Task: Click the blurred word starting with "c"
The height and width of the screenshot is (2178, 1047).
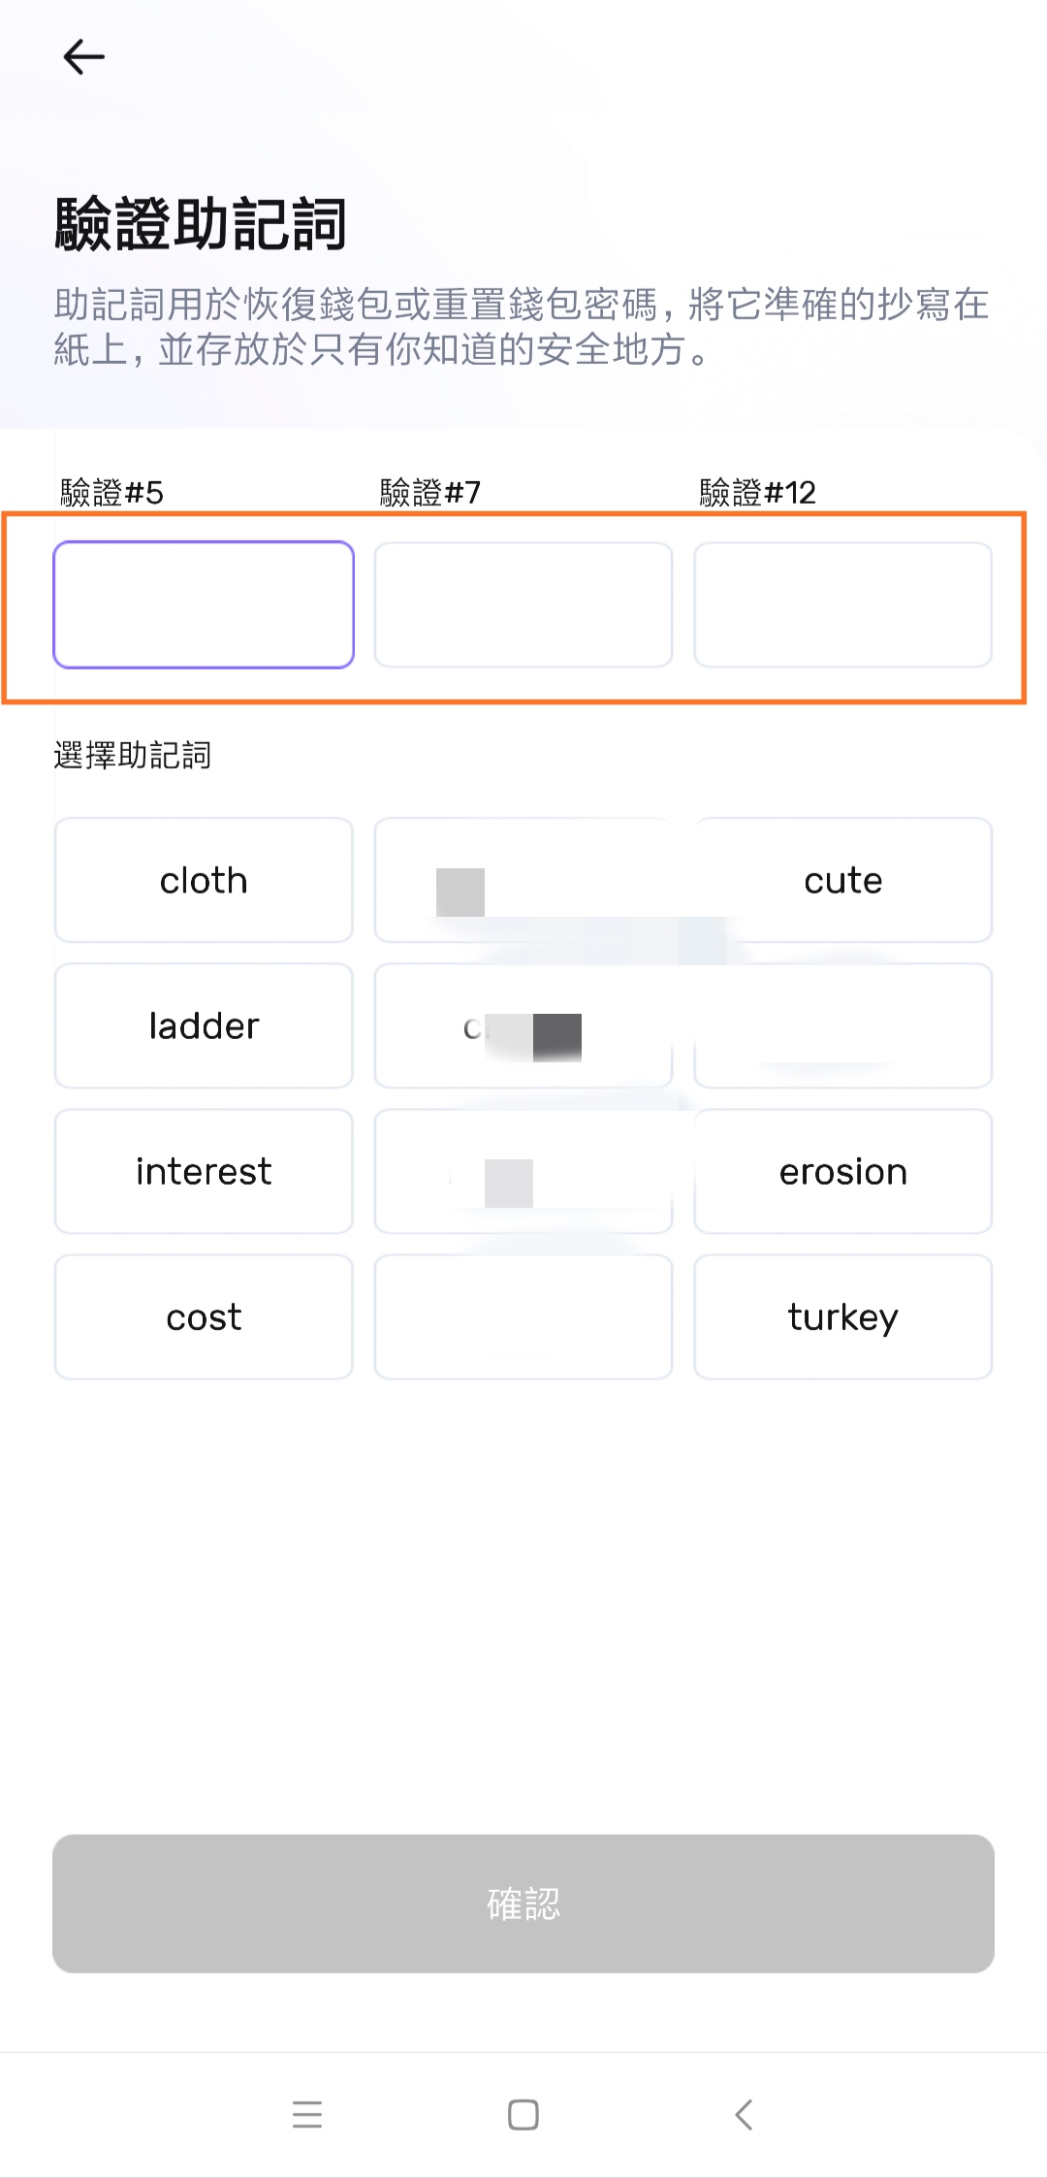Action: [523, 1025]
